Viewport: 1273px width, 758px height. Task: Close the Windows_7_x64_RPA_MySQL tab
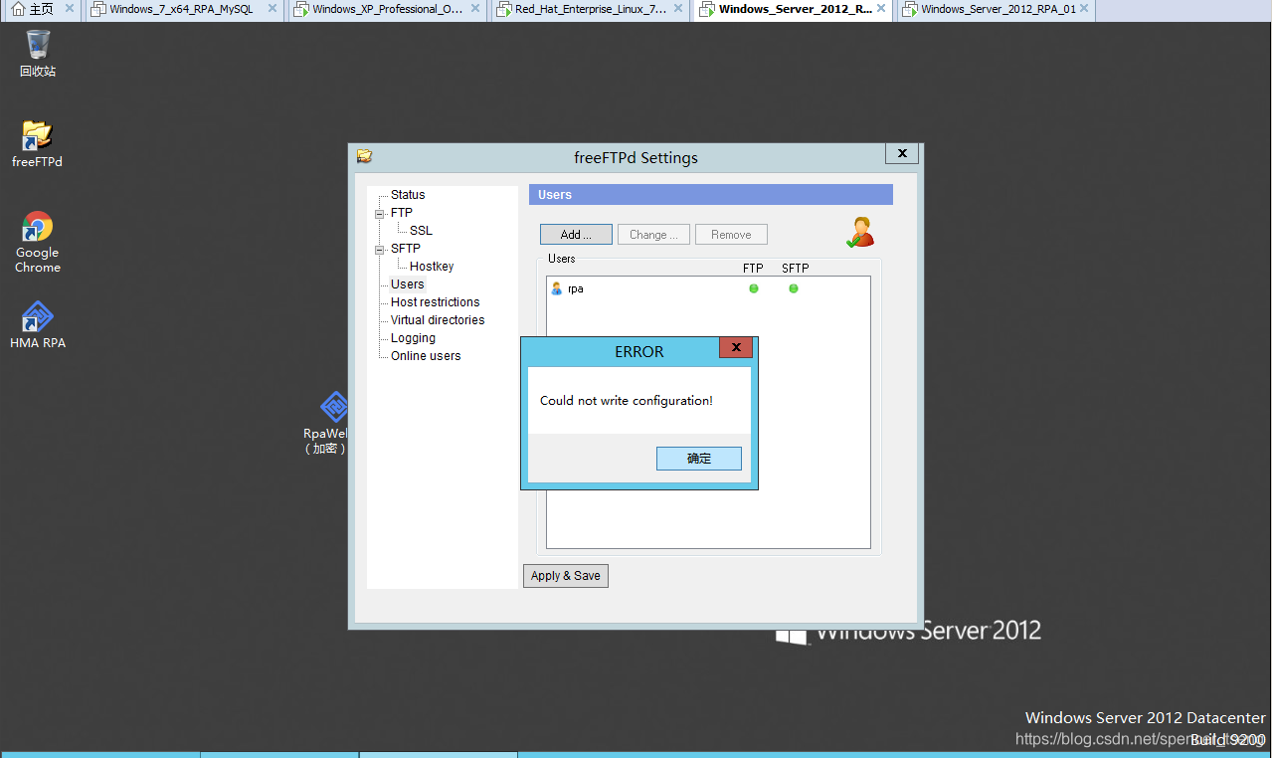tap(273, 9)
